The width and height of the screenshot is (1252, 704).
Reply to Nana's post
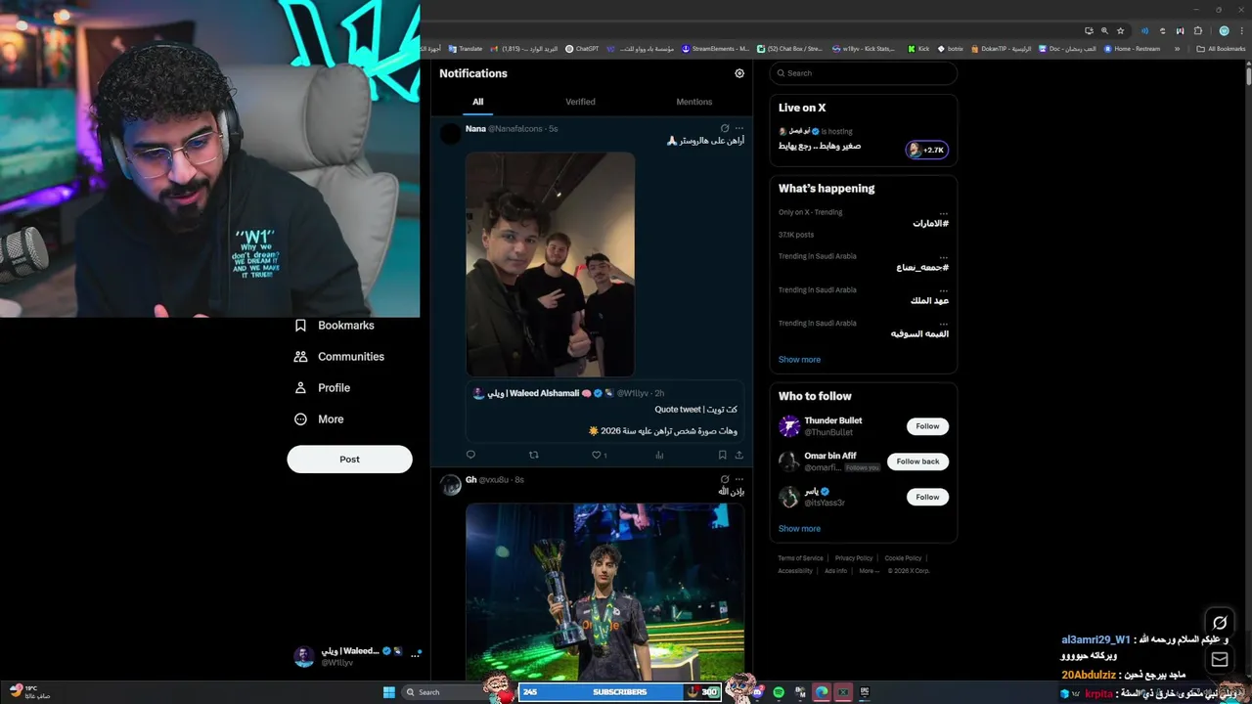coord(470,455)
